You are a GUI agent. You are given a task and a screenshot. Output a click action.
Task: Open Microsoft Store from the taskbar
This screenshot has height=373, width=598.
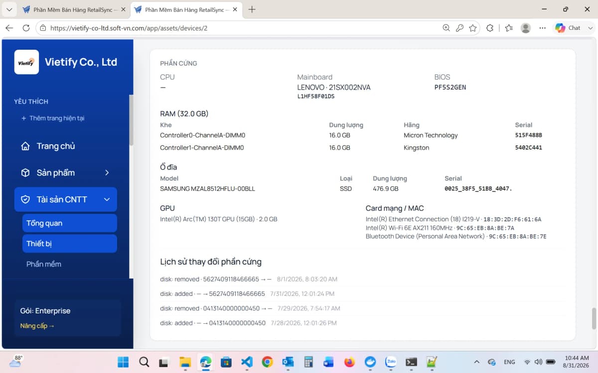226,362
